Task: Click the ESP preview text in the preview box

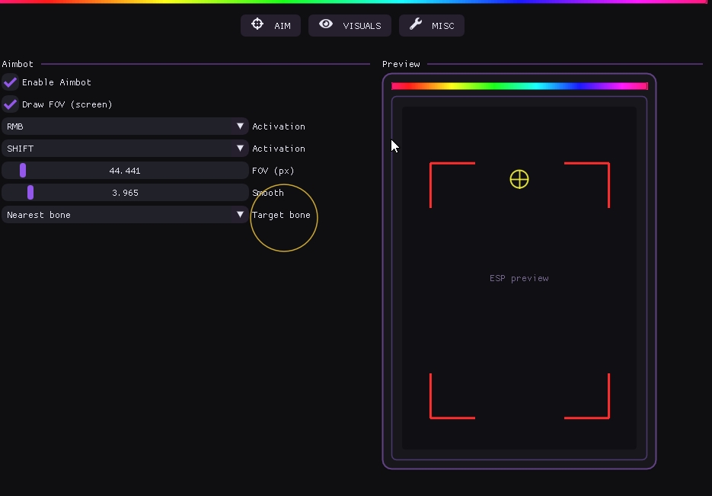Action: [519, 278]
